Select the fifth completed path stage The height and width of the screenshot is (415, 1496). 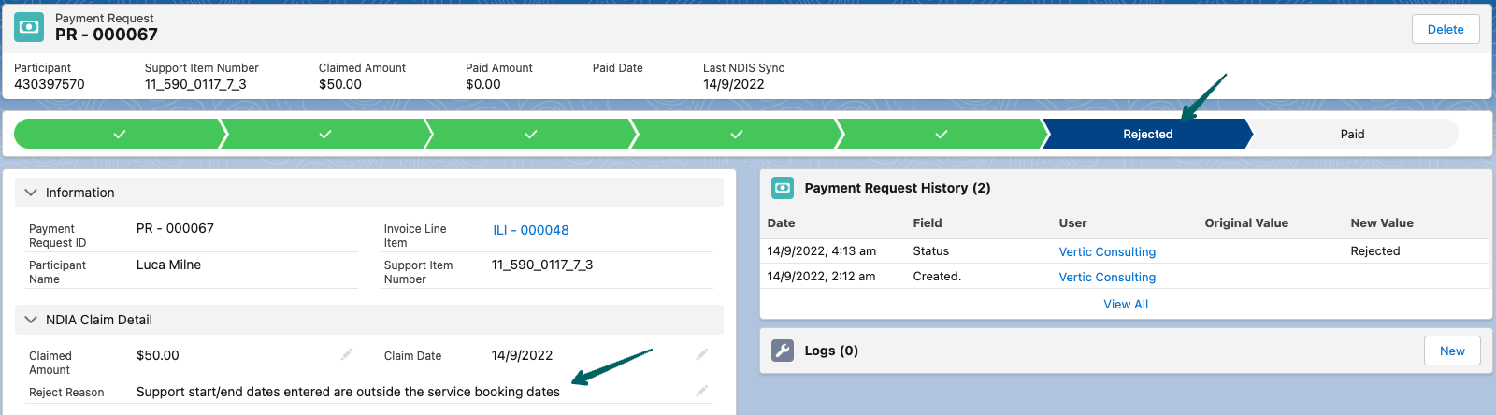[941, 135]
